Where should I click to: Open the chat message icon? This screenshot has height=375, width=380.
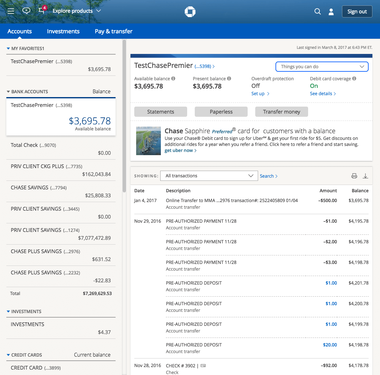point(26,11)
